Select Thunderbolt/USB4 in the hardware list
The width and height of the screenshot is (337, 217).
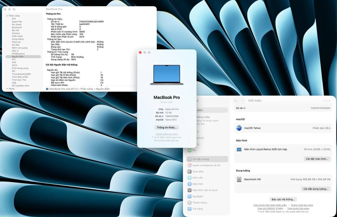[21, 74]
